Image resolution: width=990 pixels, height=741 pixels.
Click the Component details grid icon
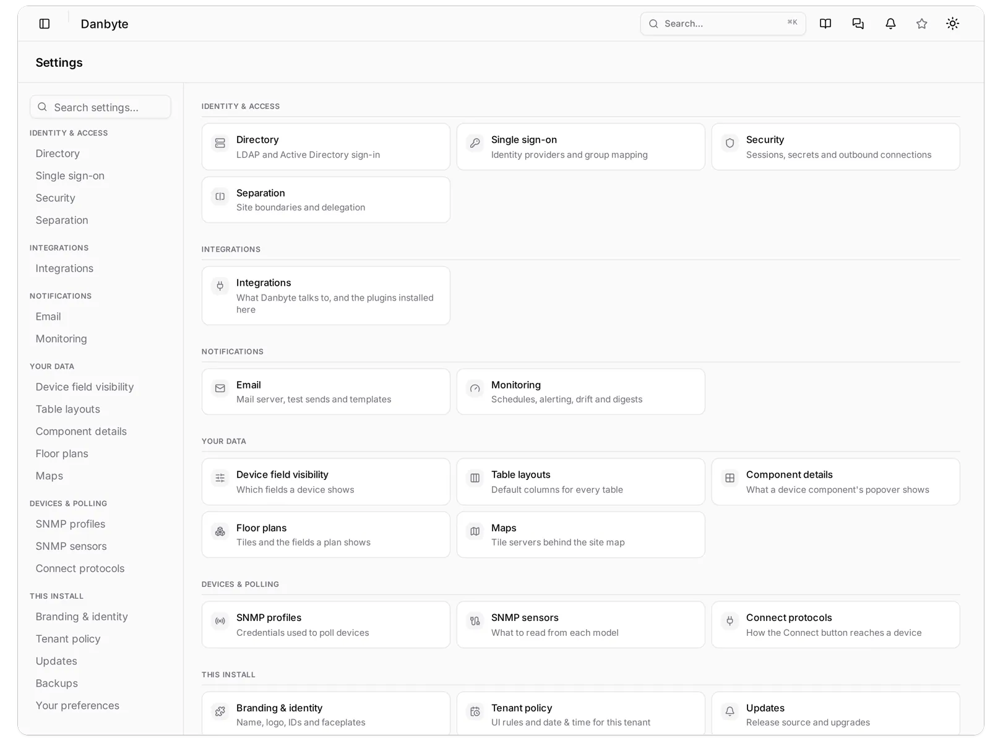point(730,478)
